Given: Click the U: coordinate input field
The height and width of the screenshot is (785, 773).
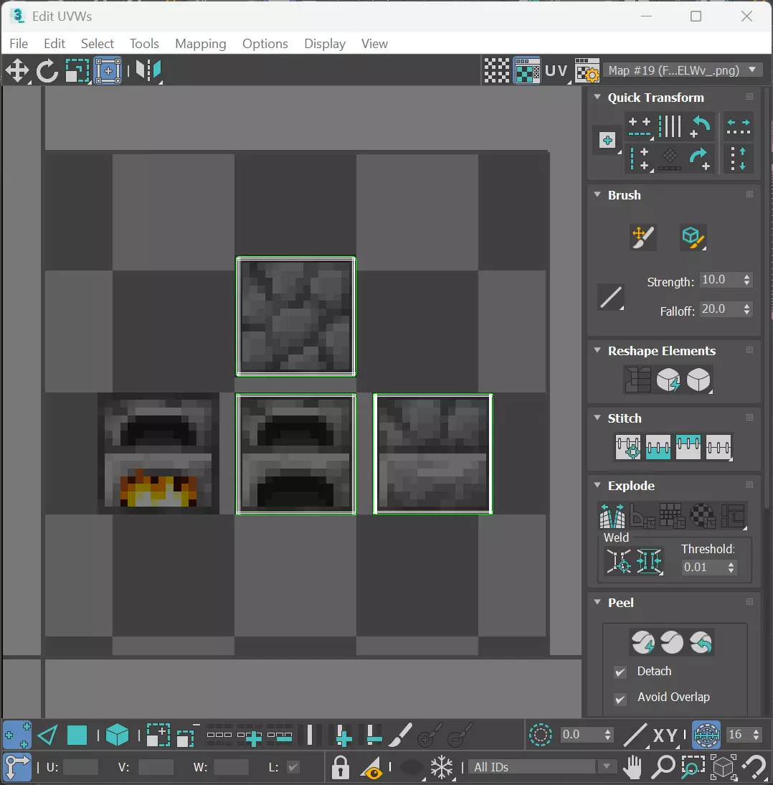Looking at the screenshot, I should click(x=80, y=767).
